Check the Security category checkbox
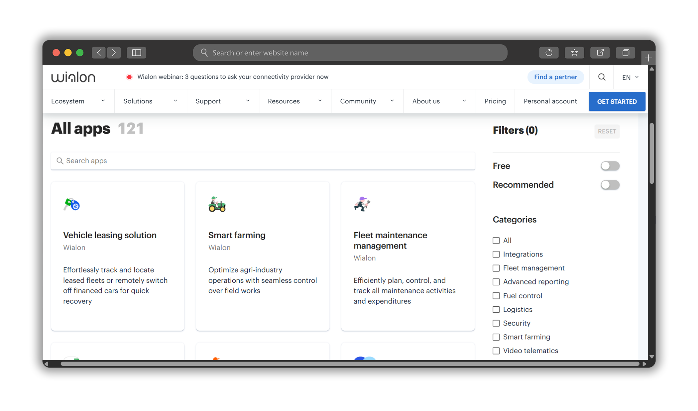 tap(496, 323)
